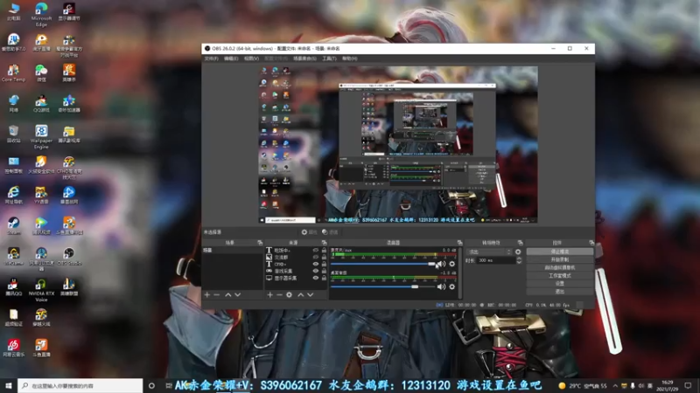The height and width of the screenshot is (393, 700).
Task: Open the View menu in OBS
Action: pos(251,59)
